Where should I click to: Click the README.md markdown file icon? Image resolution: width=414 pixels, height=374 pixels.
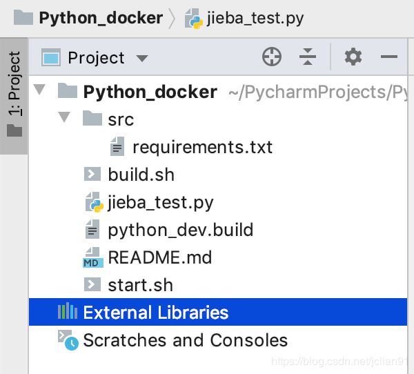(92, 258)
